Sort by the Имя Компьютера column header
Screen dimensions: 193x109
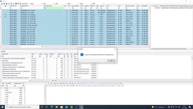130,6
